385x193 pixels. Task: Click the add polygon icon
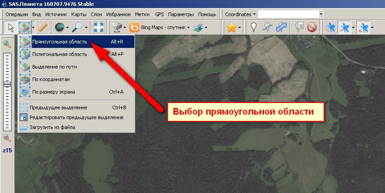tap(281, 28)
